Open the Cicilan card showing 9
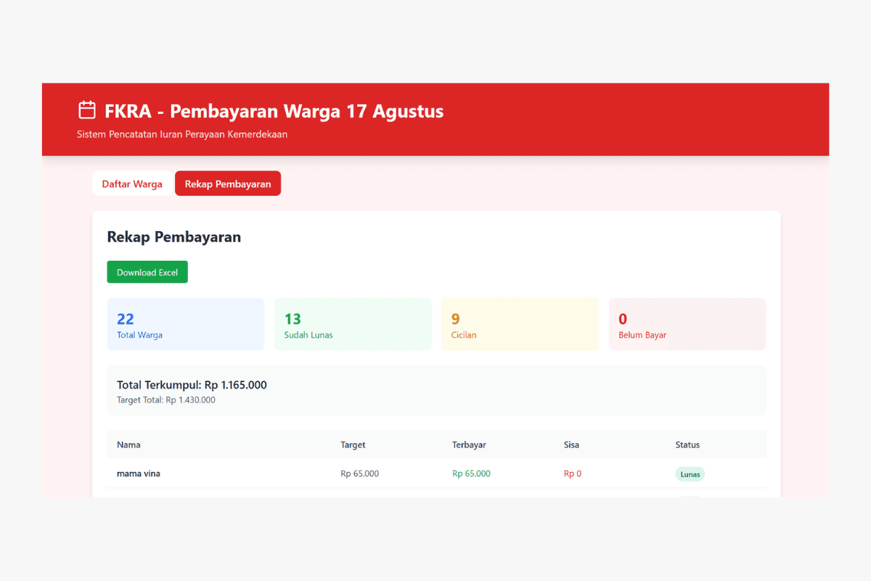The height and width of the screenshot is (581, 871). click(520, 325)
